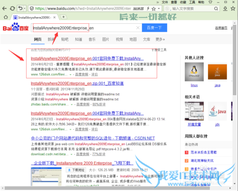Select the 知道 search tab
Image resolution: width=238 pixels, height=191 pixels.
pyautogui.click(x=79, y=39)
